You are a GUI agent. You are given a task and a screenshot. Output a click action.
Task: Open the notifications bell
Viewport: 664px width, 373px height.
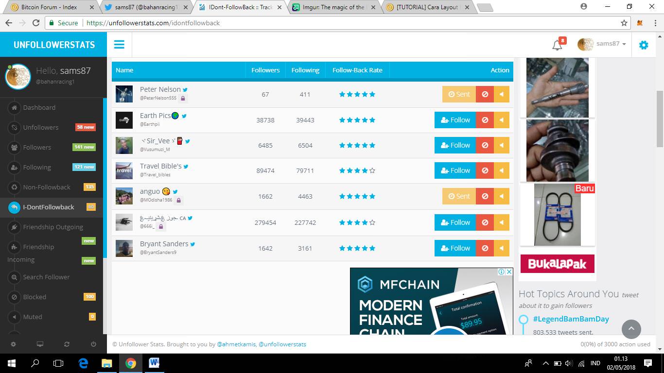click(x=558, y=45)
